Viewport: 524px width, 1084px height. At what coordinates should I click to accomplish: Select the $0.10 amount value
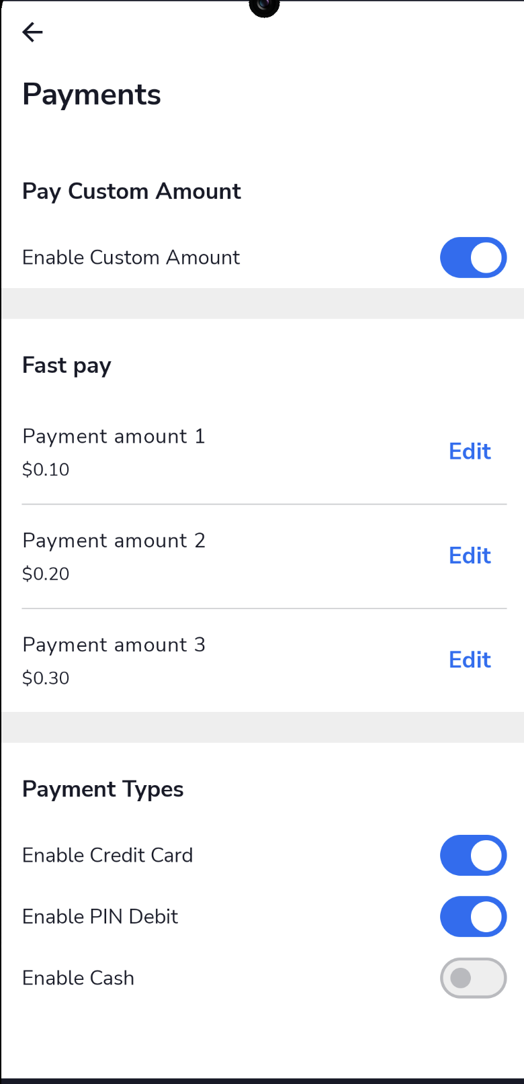click(x=46, y=469)
